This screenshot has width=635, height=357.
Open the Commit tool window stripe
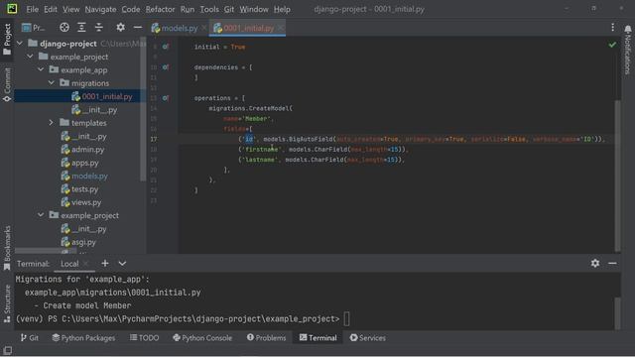(x=7, y=85)
